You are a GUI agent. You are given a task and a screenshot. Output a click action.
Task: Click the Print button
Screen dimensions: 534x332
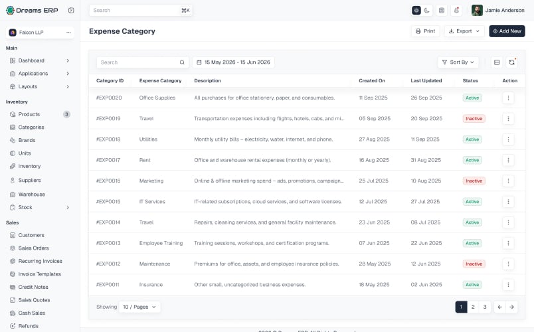point(425,31)
